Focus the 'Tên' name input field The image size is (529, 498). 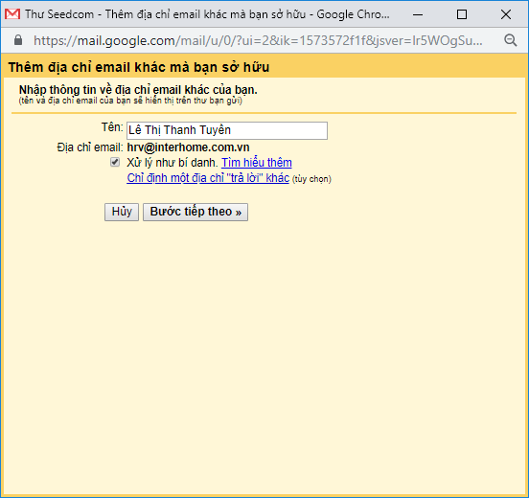click(x=227, y=130)
